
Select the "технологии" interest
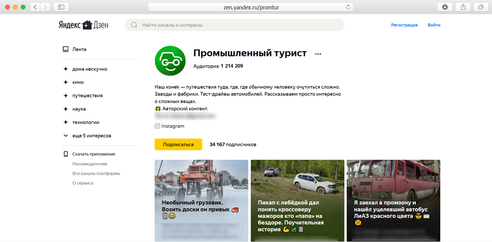[x=85, y=122]
